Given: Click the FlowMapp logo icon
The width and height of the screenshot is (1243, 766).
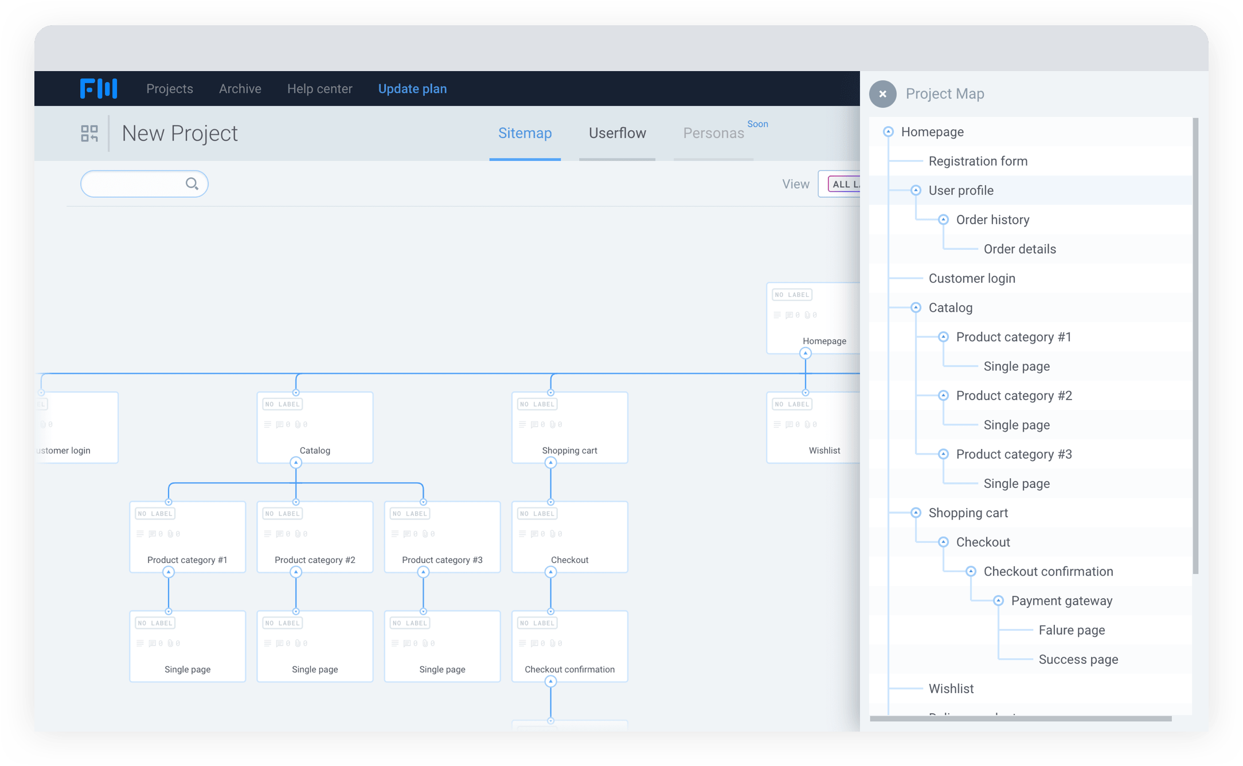Looking at the screenshot, I should pos(99,88).
